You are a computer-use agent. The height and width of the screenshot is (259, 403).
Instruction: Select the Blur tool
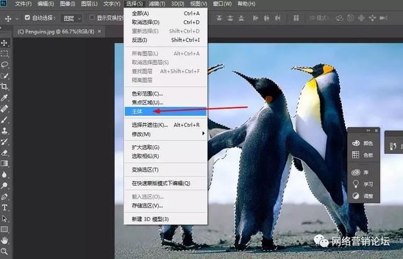[4, 175]
